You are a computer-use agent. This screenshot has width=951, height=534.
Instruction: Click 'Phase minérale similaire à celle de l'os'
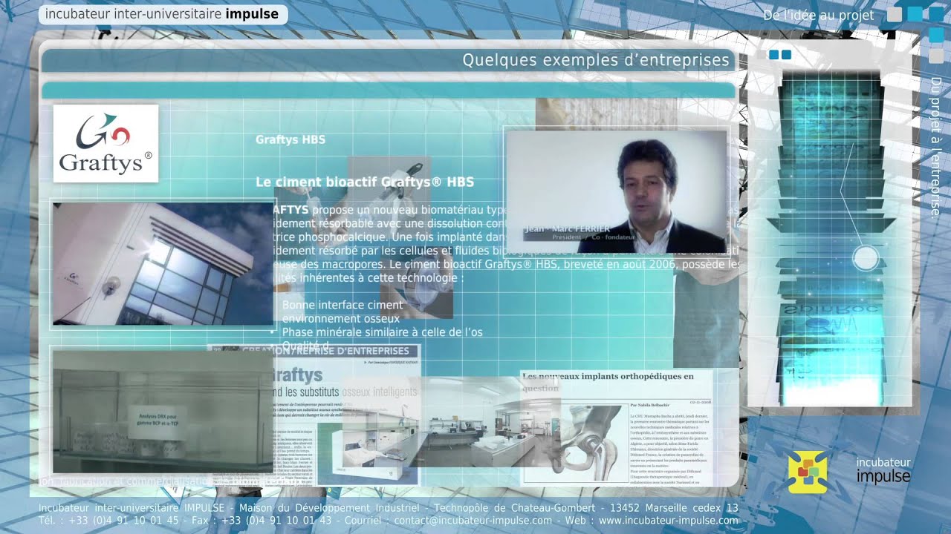pyautogui.click(x=383, y=332)
